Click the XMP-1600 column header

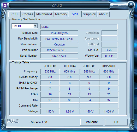tap(109, 66)
